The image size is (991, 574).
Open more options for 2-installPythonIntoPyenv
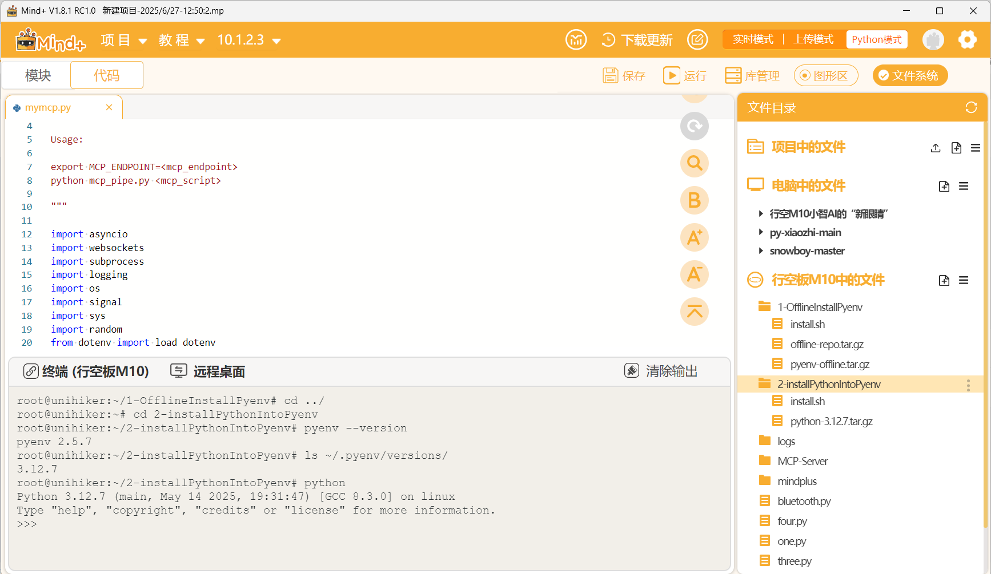pos(968,385)
